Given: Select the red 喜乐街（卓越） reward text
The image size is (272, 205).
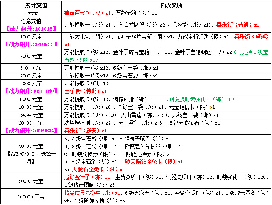Looking at the screenshot, I should (250, 37).
